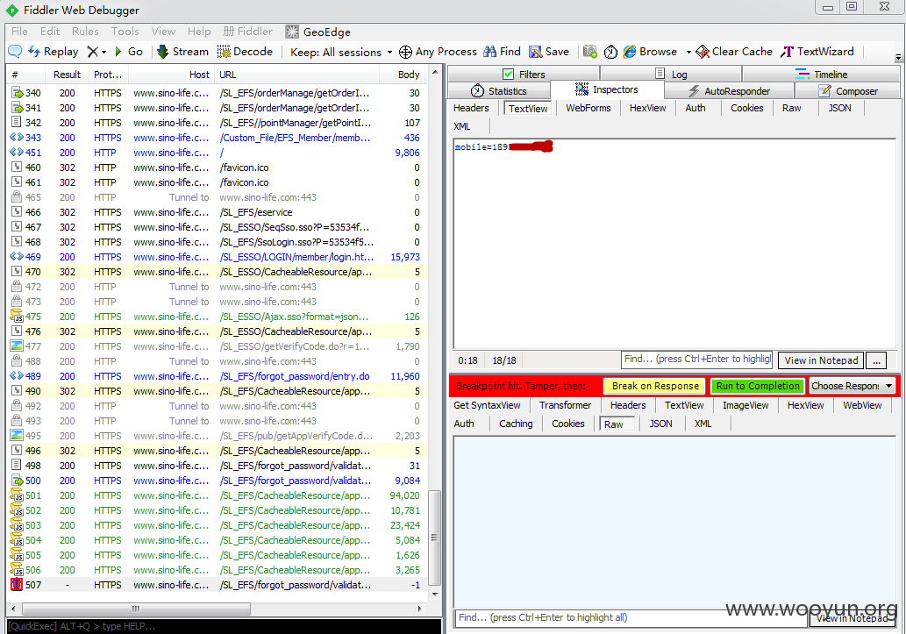Open the Statistics tab
906x634 pixels.
pos(499,90)
